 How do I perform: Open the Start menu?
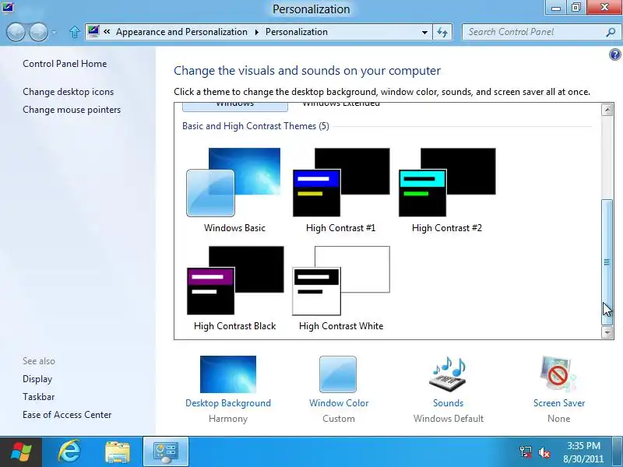click(21, 452)
